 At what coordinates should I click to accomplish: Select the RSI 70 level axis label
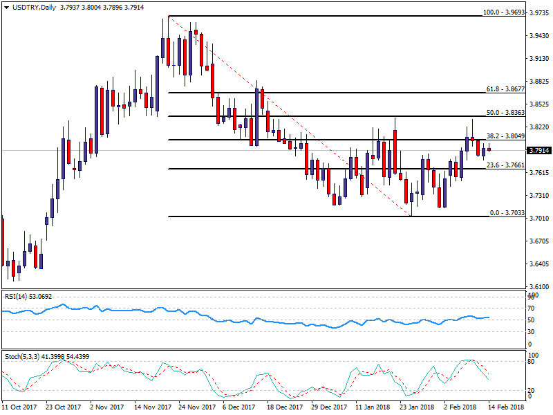point(531,308)
